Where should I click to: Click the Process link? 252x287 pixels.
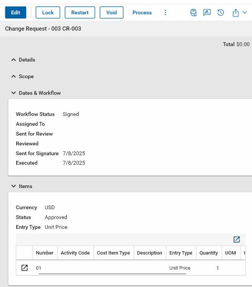[142, 12]
